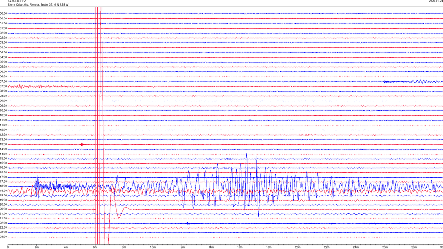The width and height of the screenshot is (443, 249).
Task: Select the 00:00 trace time label
Action: point(3,13)
